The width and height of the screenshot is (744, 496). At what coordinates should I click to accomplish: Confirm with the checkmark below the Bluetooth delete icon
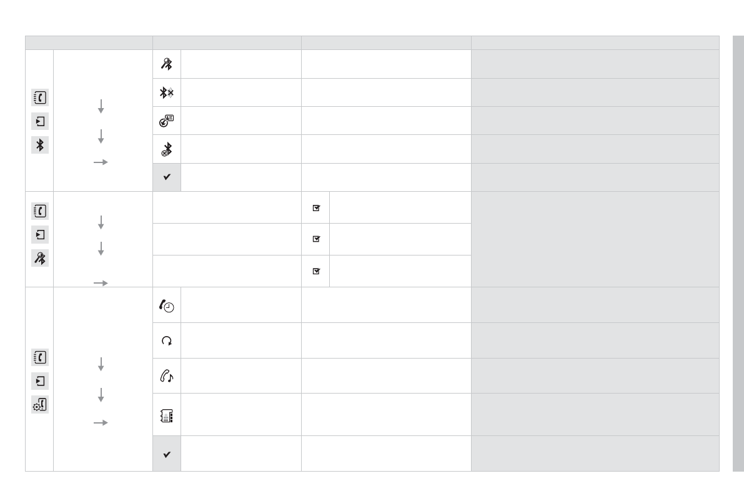(167, 177)
